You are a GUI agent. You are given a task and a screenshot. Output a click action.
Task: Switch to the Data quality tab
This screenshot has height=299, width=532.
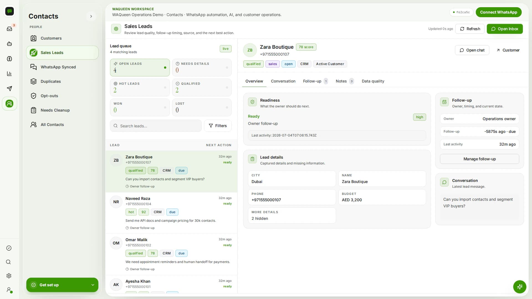coord(373,81)
